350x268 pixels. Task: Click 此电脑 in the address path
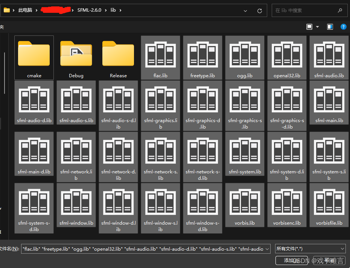tap(25, 10)
